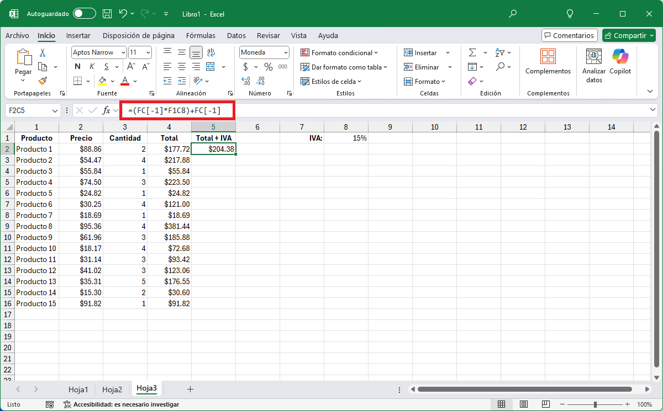The height and width of the screenshot is (411, 663).
Task: Switch to Page Break preview in status bar
Action: [545, 404]
